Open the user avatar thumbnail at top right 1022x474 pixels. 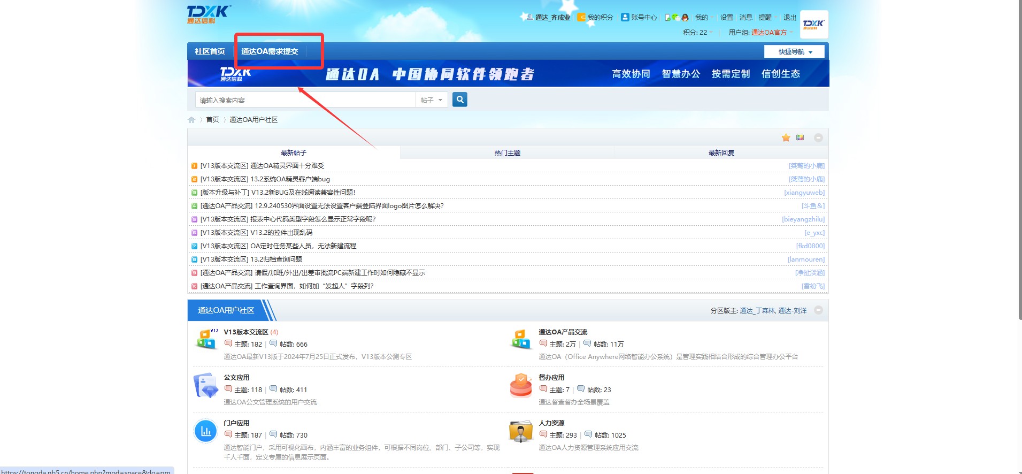[x=813, y=24]
